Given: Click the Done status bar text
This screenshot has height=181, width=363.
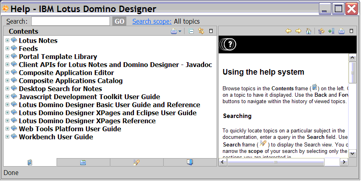Looking at the screenshot, I should [11, 173].
